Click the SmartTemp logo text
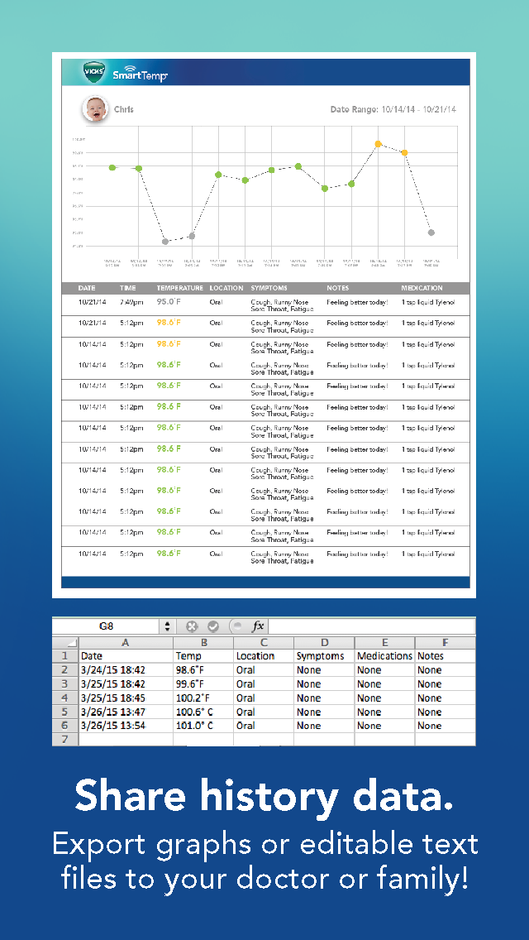The image size is (529, 940). (140, 74)
